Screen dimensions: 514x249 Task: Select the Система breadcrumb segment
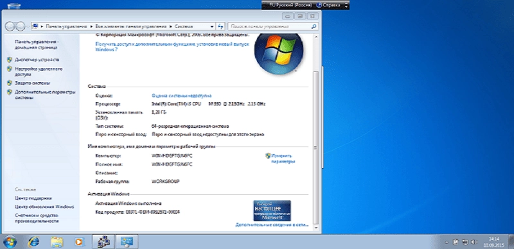[x=184, y=26]
